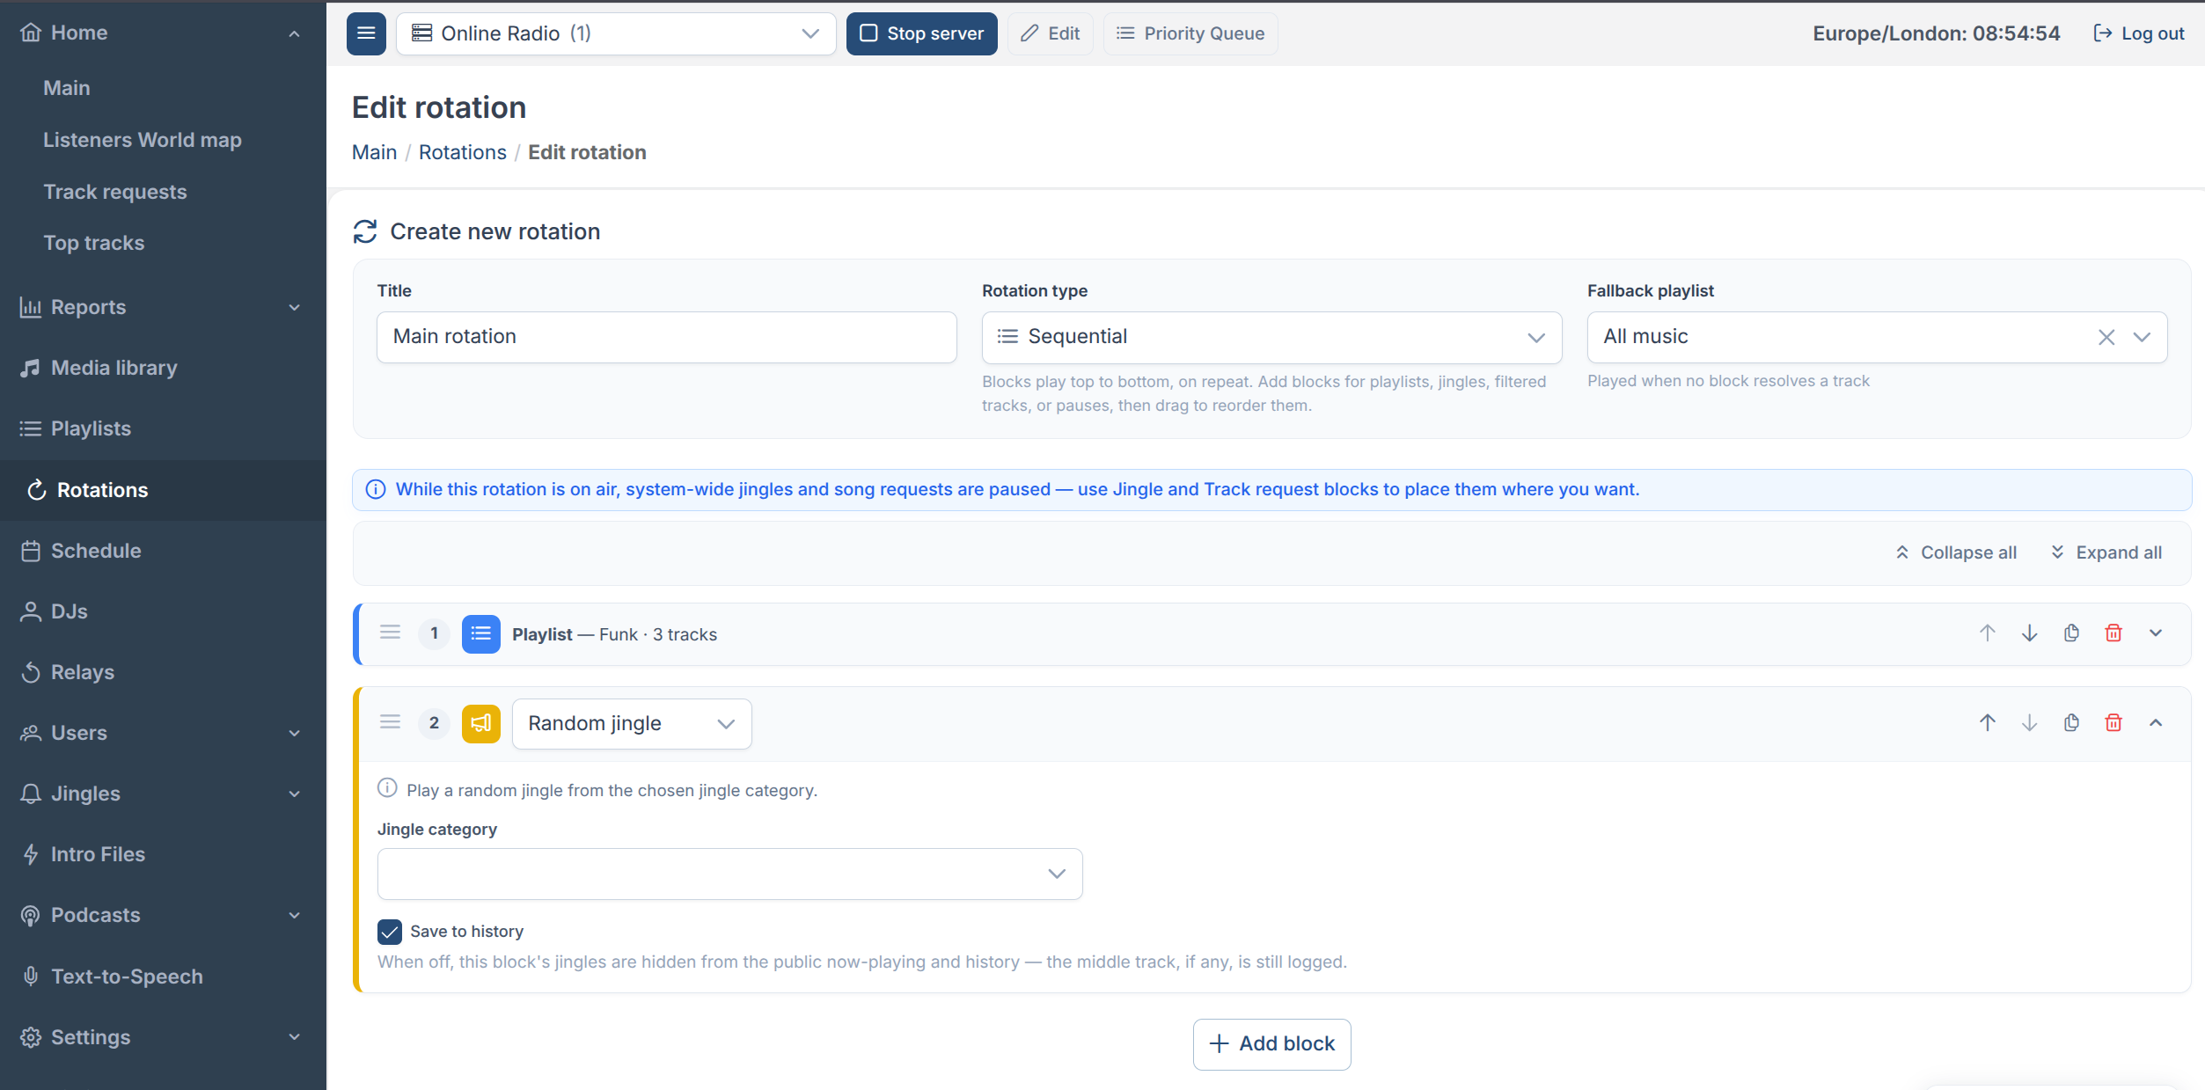Open the Fallback playlist dropdown arrow
The image size is (2205, 1090).
click(x=2142, y=337)
